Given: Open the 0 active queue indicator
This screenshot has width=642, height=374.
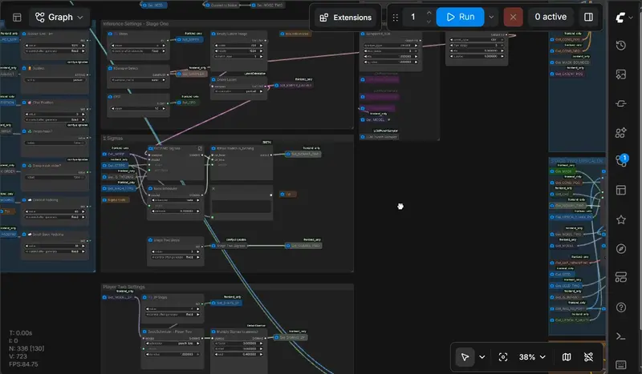Looking at the screenshot, I should click(551, 17).
